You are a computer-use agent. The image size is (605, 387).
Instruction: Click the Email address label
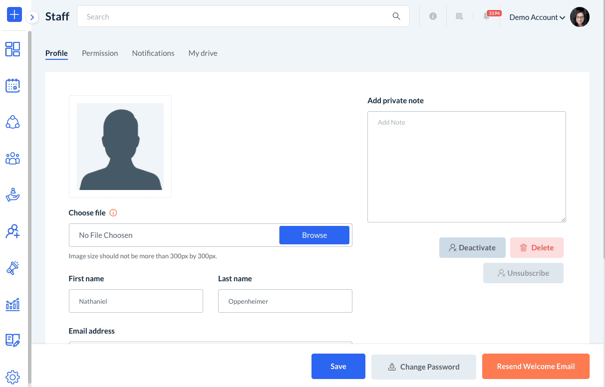click(92, 331)
